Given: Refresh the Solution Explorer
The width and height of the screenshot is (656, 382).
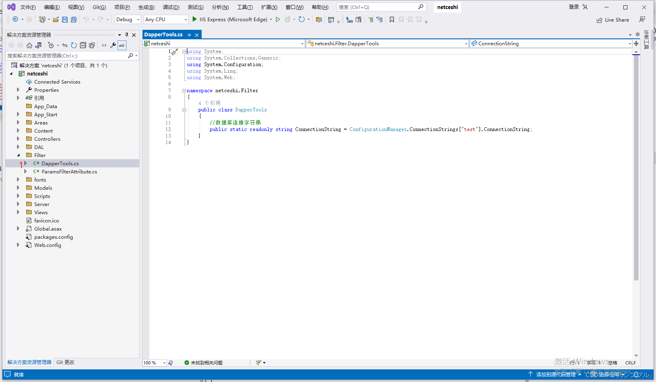Looking at the screenshot, I should coord(73,45).
